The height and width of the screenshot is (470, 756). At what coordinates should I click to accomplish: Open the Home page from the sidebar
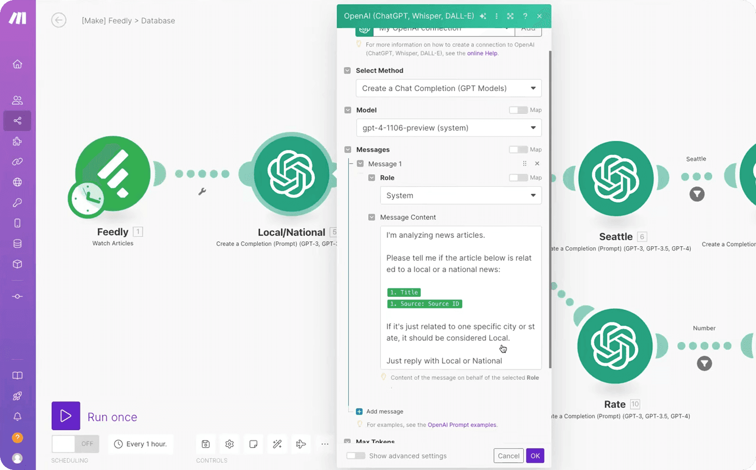pyautogui.click(x=17, y=64)
